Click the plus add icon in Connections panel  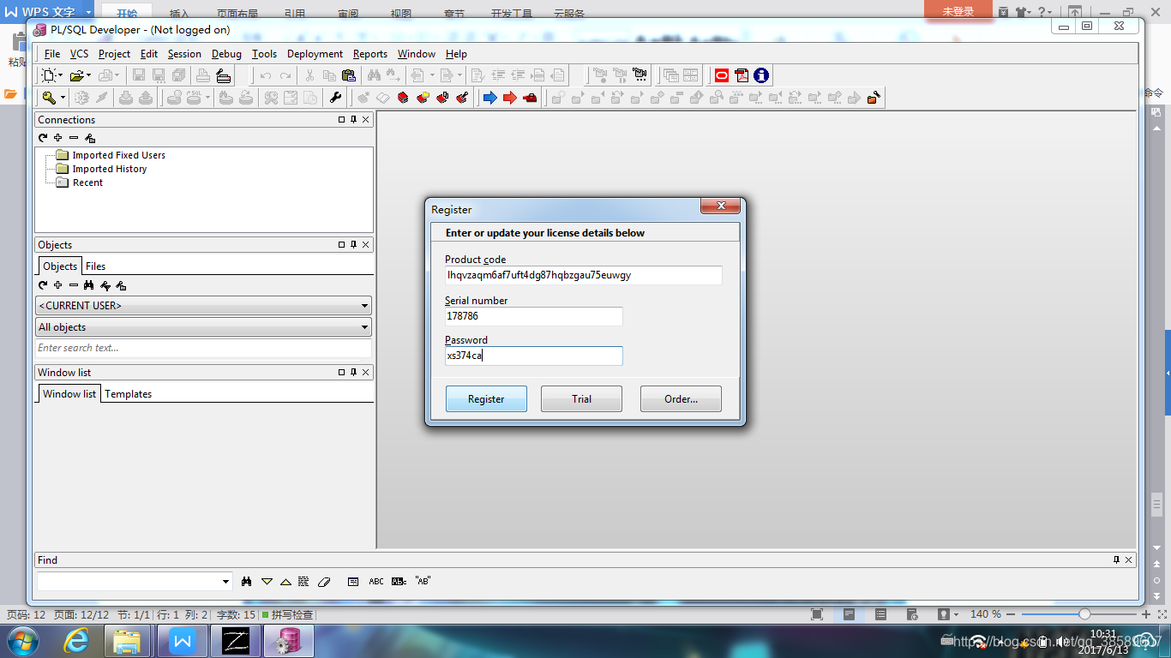pyautogui.click(x=58, y=138)
